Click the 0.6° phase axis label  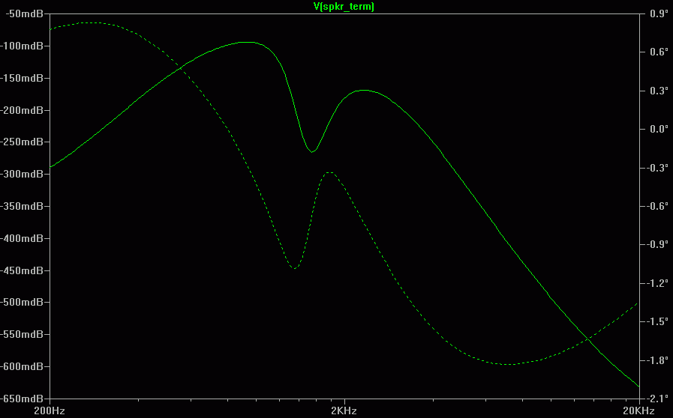(659, 52)
